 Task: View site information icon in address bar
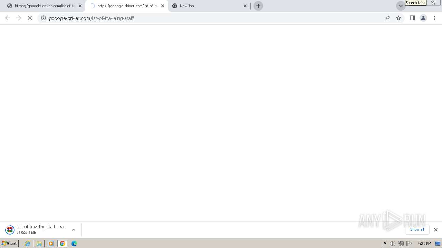(x=44, y=18)
